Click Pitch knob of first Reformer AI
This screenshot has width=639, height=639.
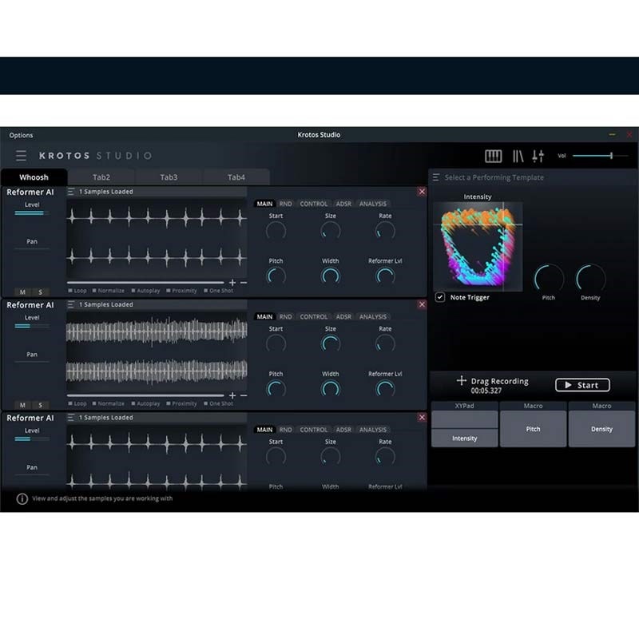(276, 276)
